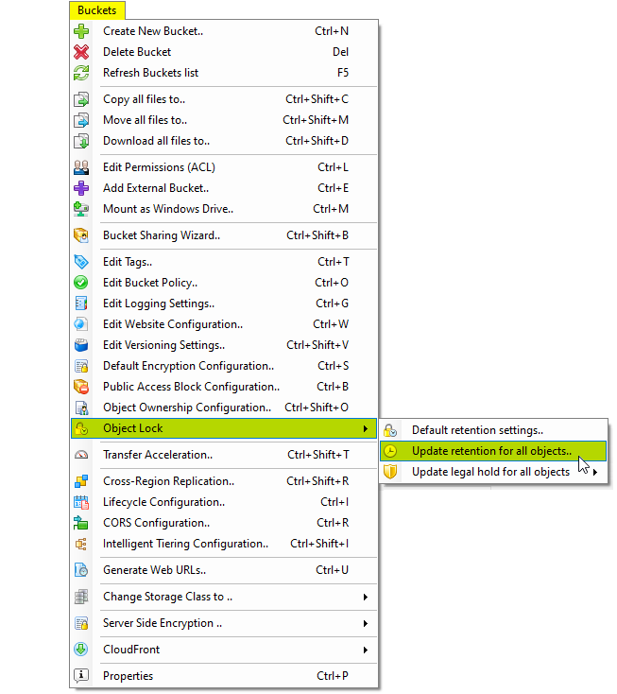Click the Object Ownership Configuration icon

tap(81, 408)
